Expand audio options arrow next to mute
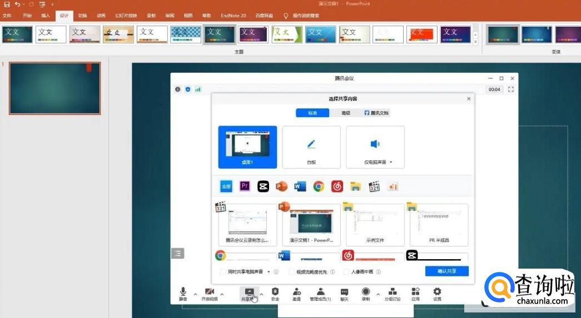 click(195, 294)
